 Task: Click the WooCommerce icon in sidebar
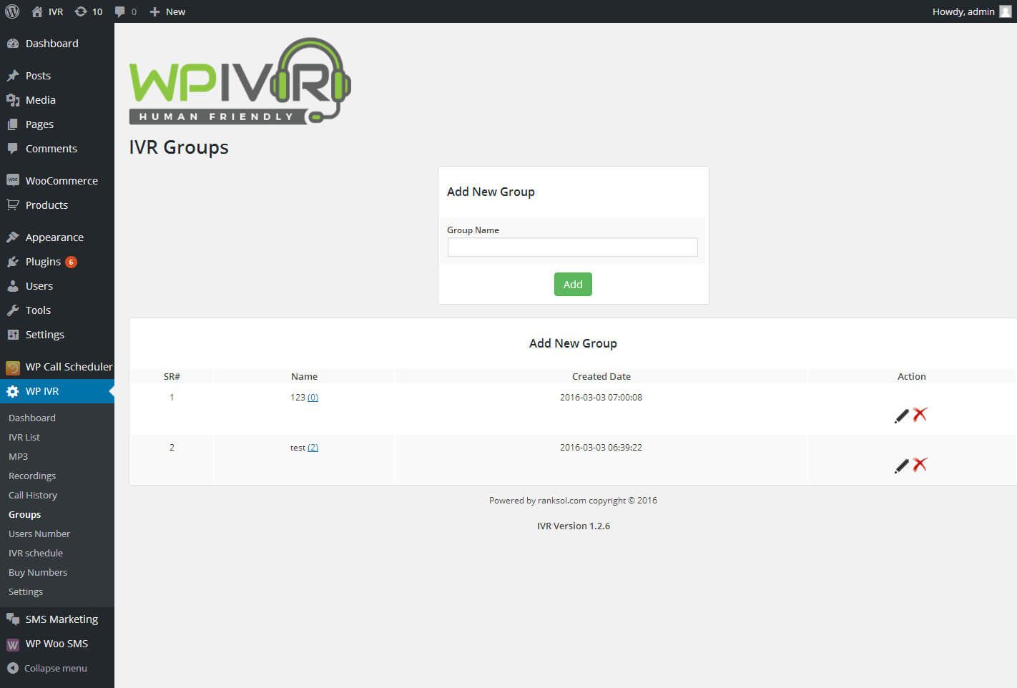click(13, 181)
